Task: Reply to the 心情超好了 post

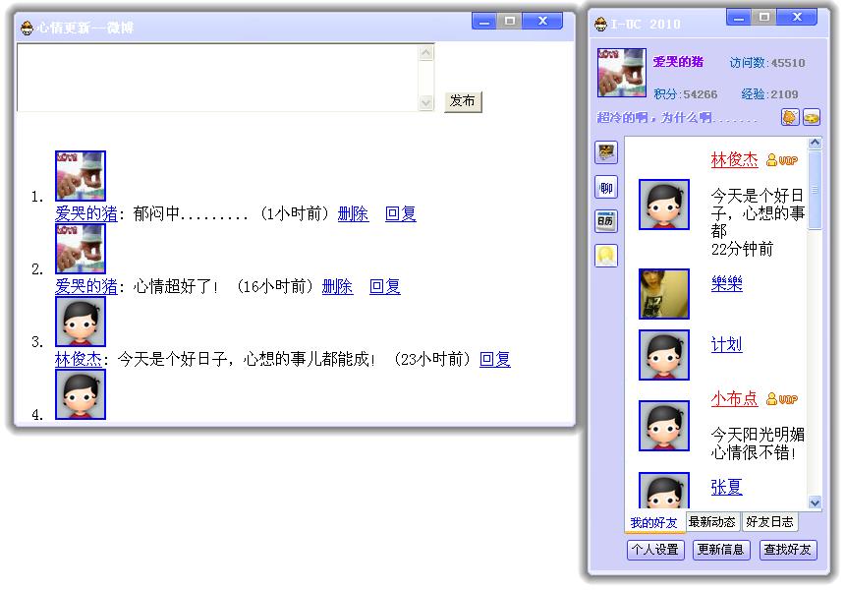Action: [x=385, y=286]
